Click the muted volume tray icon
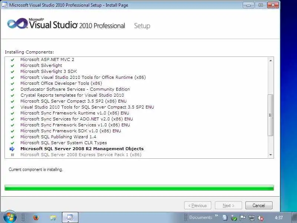Image resolution: width=297 pixels, height=223 pixels. 261,218
